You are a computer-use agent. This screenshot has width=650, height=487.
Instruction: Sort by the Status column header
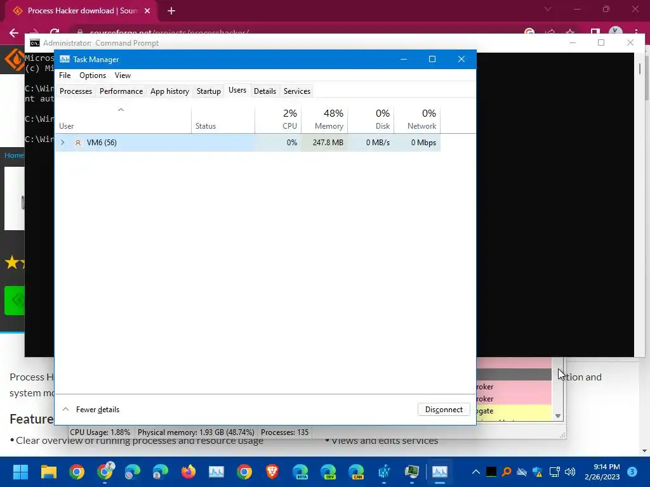tap(223, 119)
